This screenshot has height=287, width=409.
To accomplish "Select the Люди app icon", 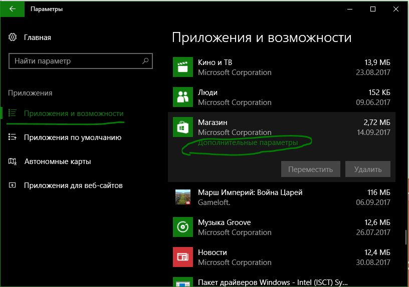I will (x=183, y=97).
